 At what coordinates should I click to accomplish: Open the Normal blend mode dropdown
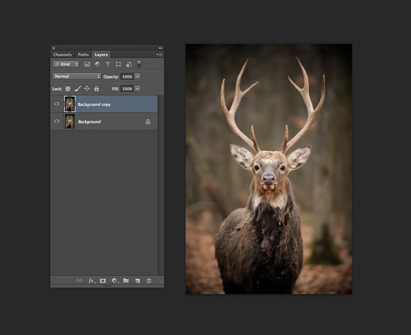(x=77, y=77)
